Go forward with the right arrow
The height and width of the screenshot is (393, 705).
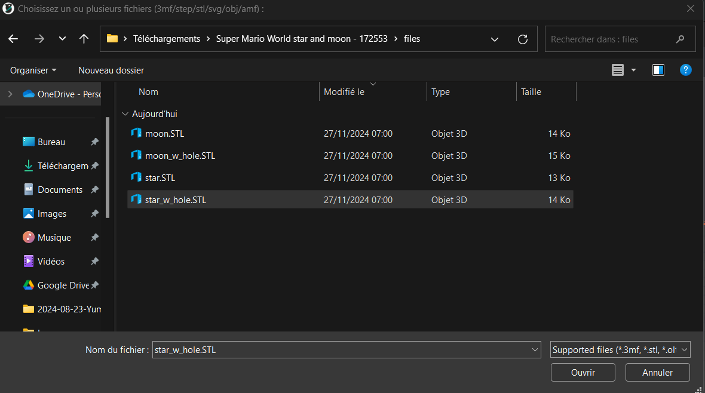(39, 39)
